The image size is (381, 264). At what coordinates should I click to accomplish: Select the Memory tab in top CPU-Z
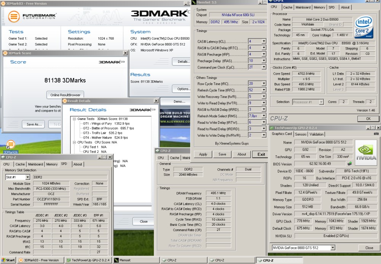[319, 7]
